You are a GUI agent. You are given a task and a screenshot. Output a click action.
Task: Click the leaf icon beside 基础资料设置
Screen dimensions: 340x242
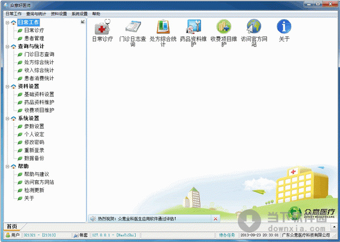pyautogui.click(x=20, y=94)
